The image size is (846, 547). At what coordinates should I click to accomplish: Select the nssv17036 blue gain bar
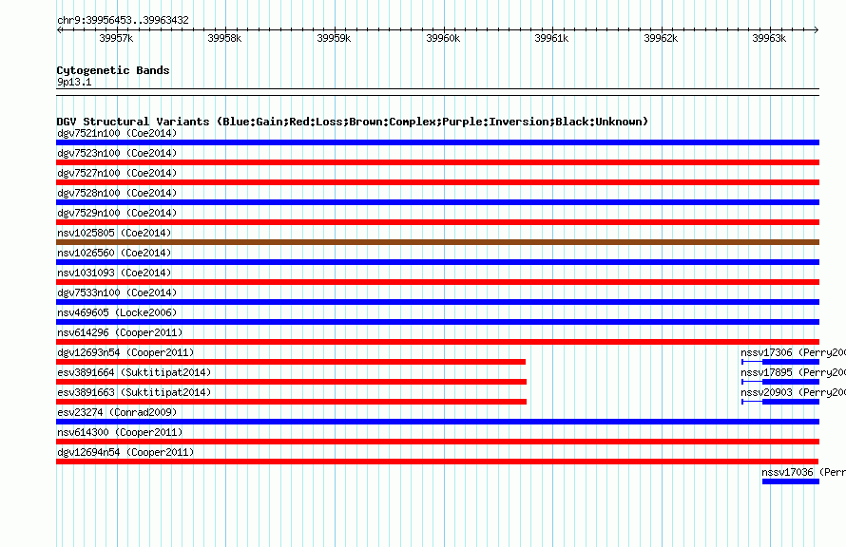[x=791, y=481]
